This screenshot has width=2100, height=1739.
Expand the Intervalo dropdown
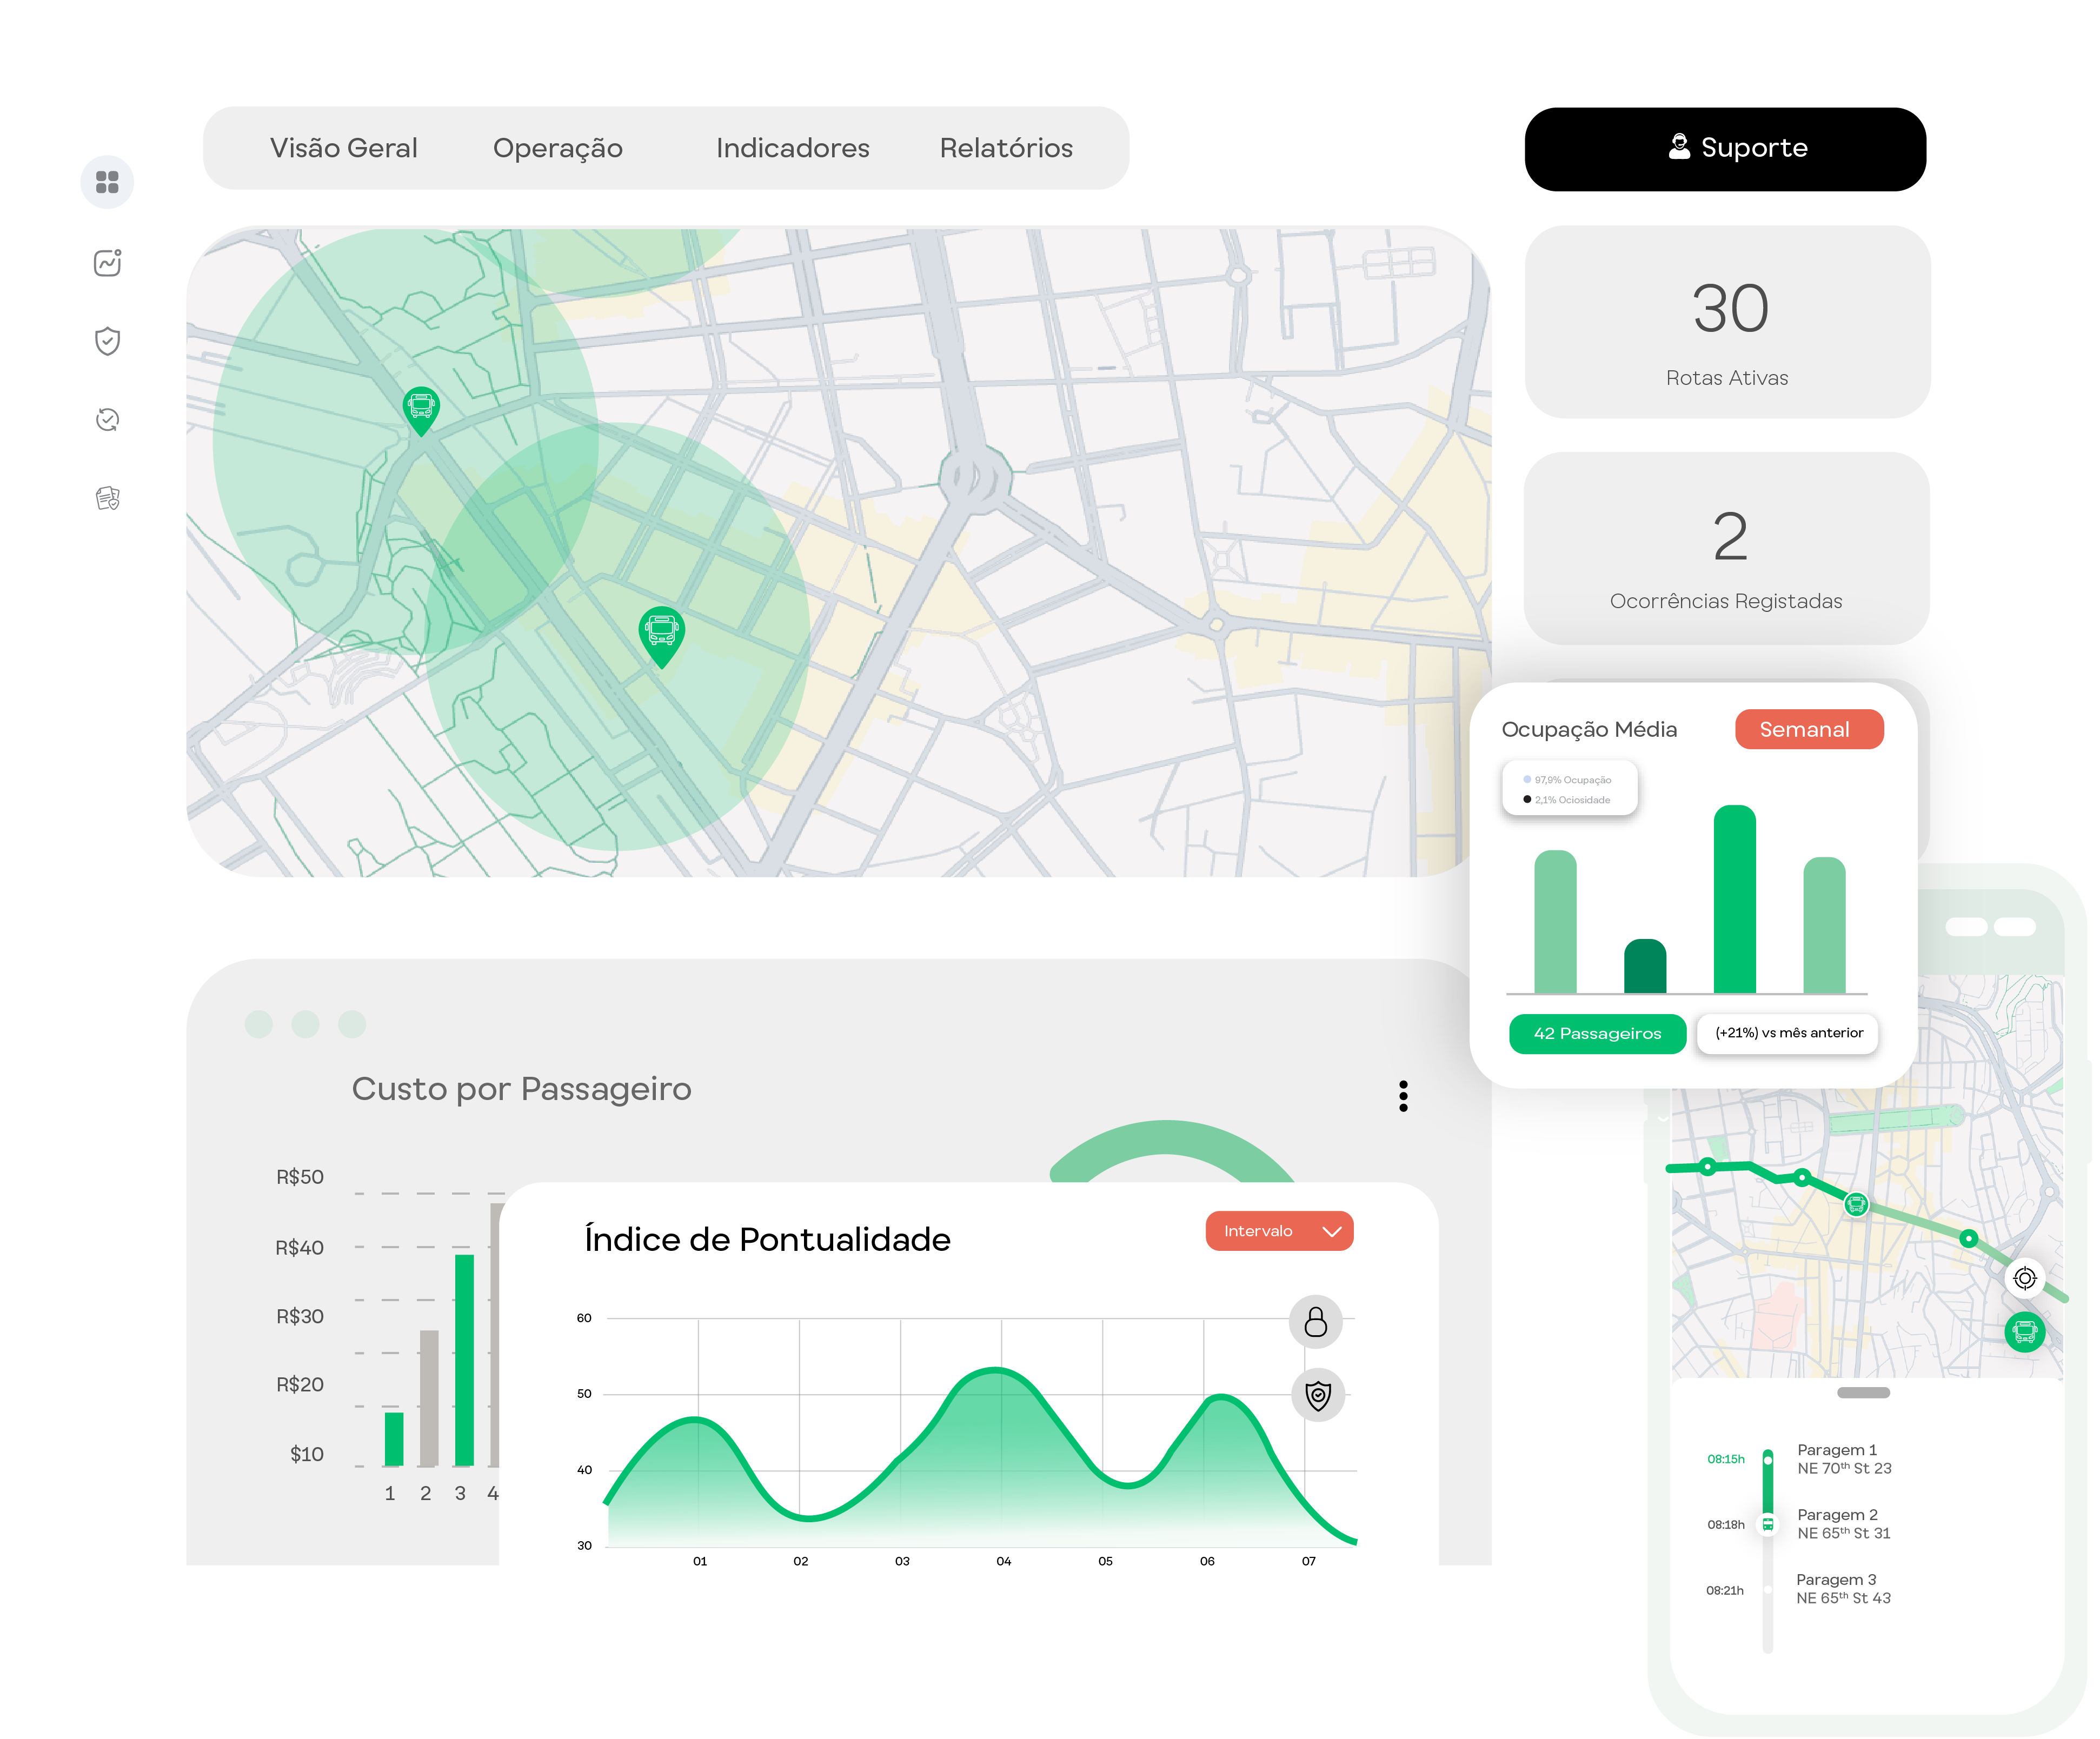coord(1279,1231)
